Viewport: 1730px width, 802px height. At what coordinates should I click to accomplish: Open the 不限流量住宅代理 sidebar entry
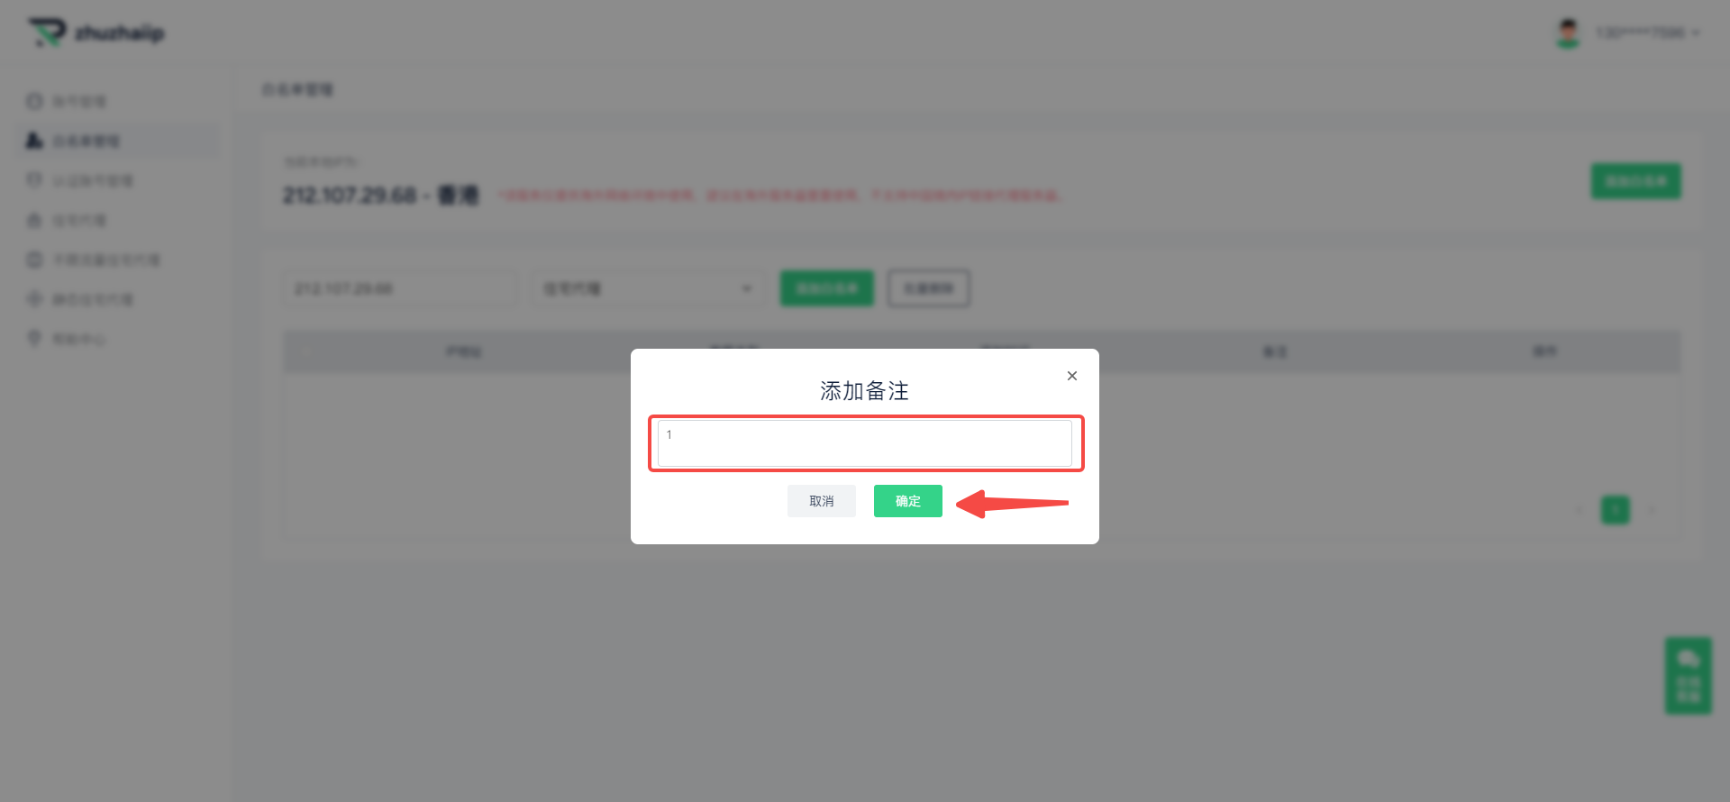[x=94, y=260]
